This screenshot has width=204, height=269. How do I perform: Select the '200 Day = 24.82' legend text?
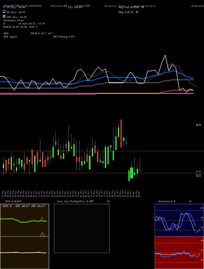pyautogui.click(x=16, y=17)
